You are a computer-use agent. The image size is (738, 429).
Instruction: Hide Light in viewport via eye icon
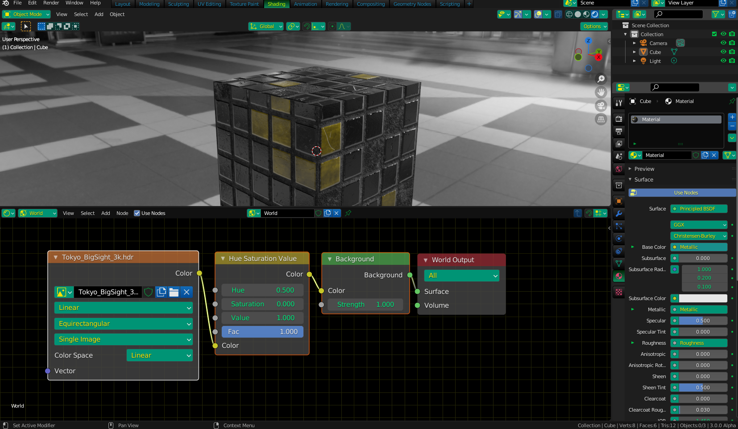coord(723,61)
